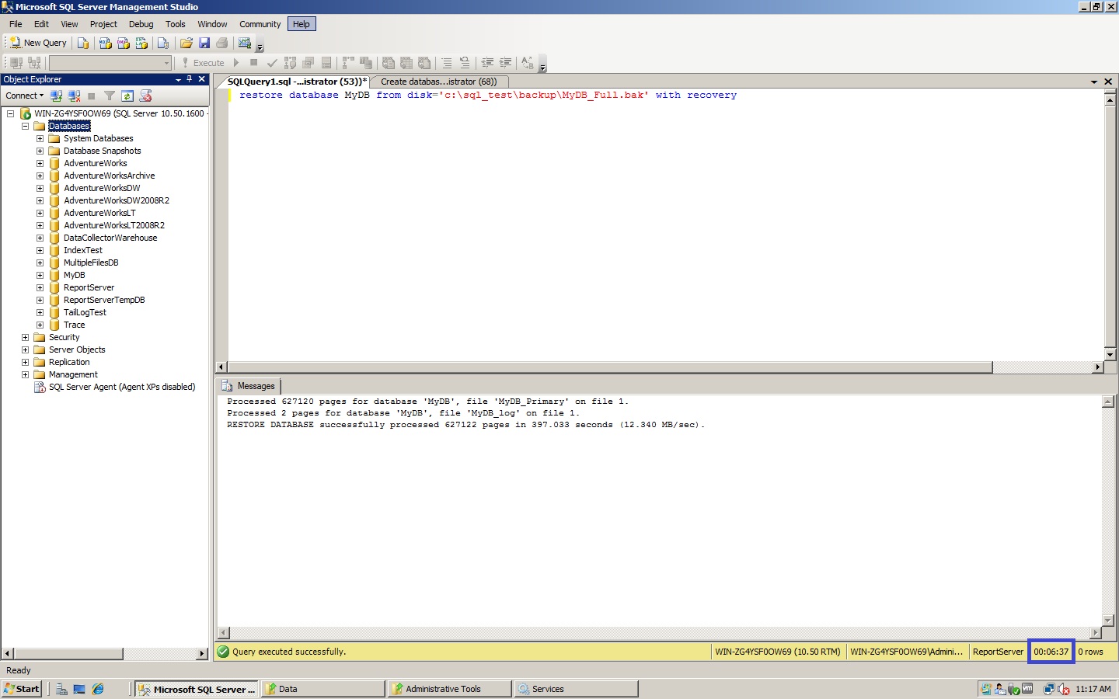This screenshot has width=1119, height=699.
Task: Collapse the Databases folder
Action: [25, 125]
